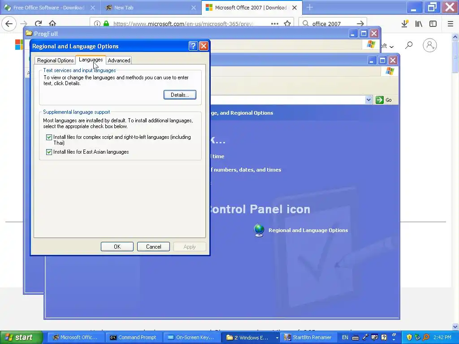The image size is (459, 344).
Task: Open Firefox library icon
Action: [x=419, y=24]
